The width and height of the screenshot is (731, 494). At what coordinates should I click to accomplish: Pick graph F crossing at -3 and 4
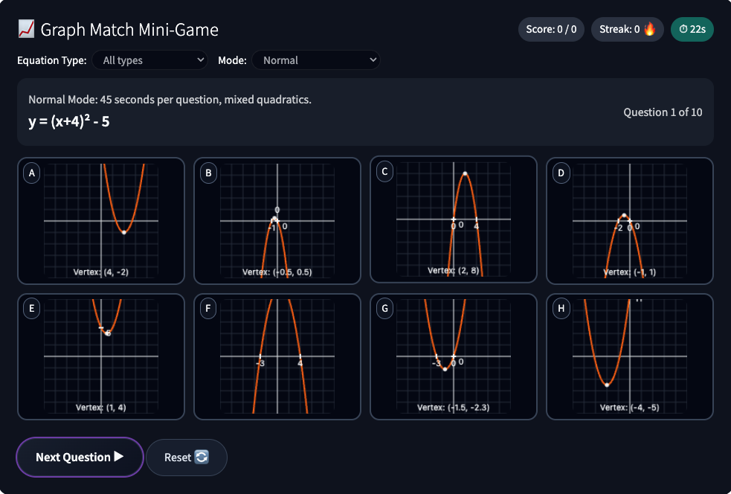coord(277,356)
